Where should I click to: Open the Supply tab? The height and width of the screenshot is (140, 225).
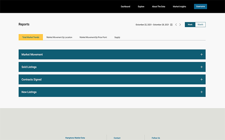[117, 37]
